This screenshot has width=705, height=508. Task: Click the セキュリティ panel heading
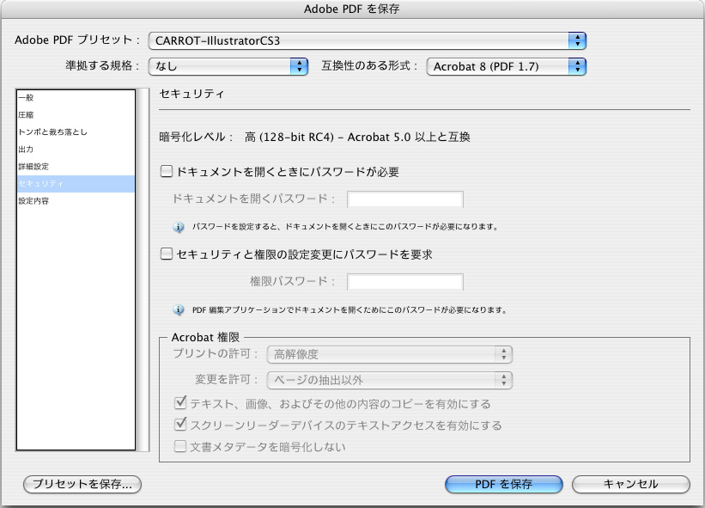point(192,94)
